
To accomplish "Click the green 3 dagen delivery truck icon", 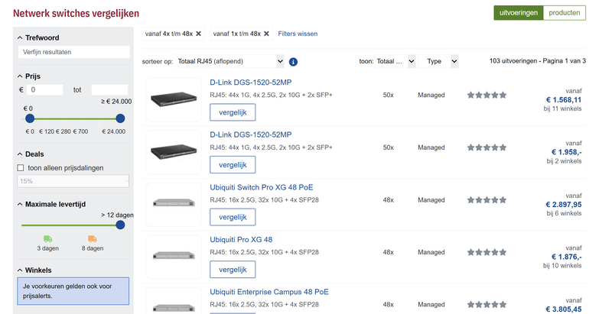I will (x=48, y=238).
